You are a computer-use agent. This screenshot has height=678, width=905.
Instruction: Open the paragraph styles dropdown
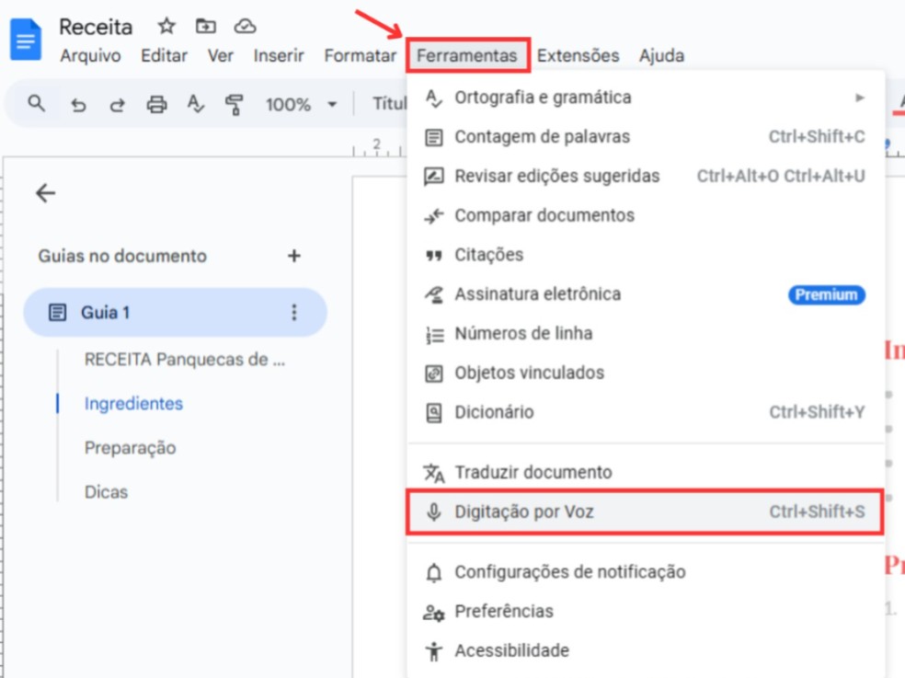pos(387,104)
